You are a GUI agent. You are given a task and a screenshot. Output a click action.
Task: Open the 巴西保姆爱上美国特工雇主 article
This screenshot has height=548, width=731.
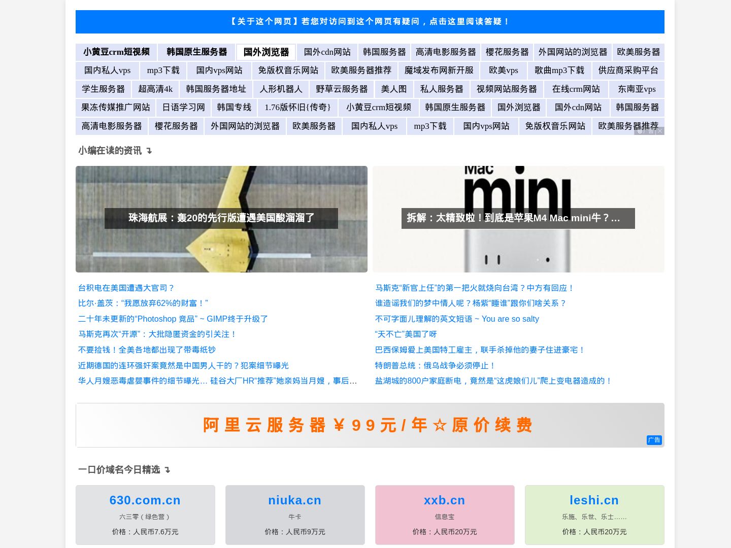pos(480,350)
